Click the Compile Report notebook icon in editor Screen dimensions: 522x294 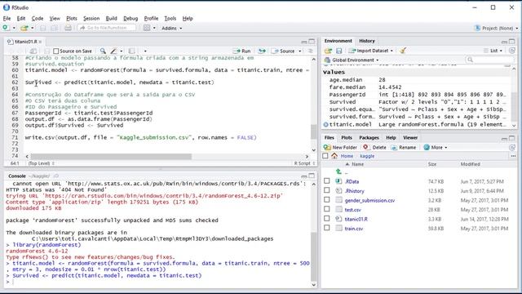[x=132, y=51]
